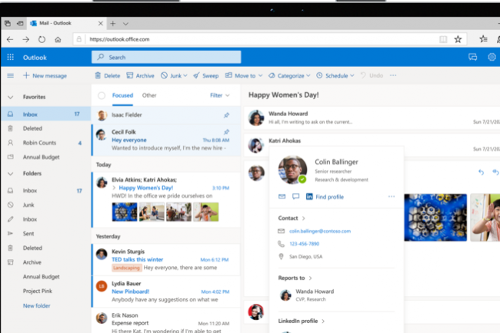Open the large blue honeycomb image attachment

point(435,218)
